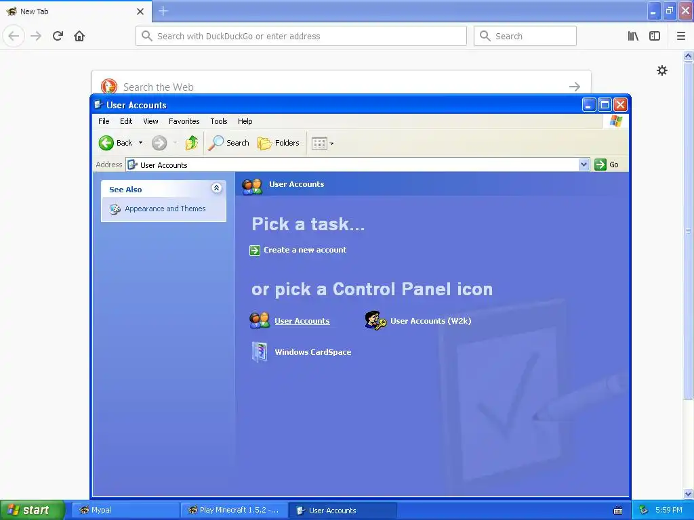
Task: Open the Edit menu
Action: 126,121
